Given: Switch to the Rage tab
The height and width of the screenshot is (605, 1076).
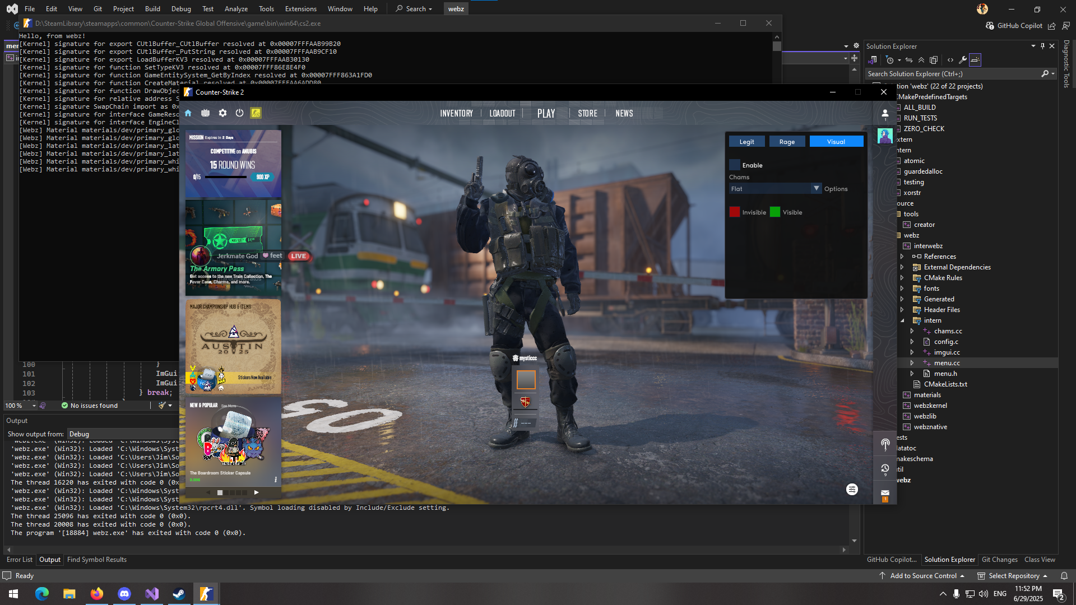Looking at the screenshot, I should [787, 142].
